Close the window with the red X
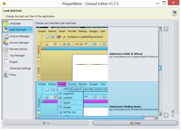The width and height of the screenshot is (181, 130). coord(173,3)
